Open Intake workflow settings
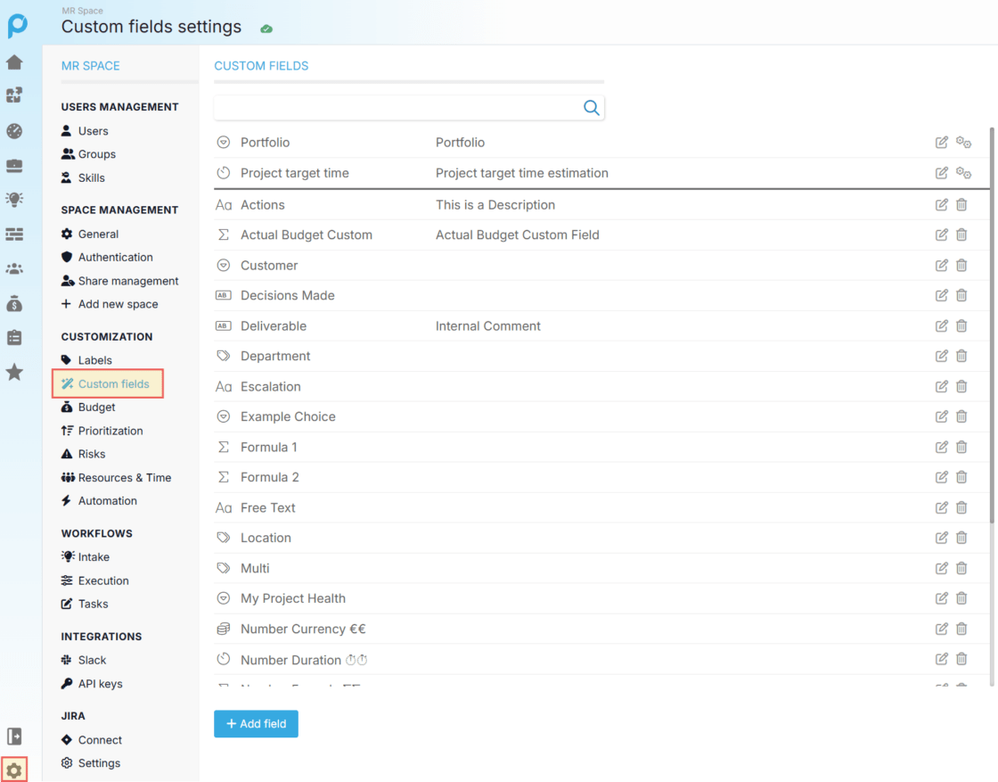The height and width of the screenshot is (782, 998). point(86,556)
